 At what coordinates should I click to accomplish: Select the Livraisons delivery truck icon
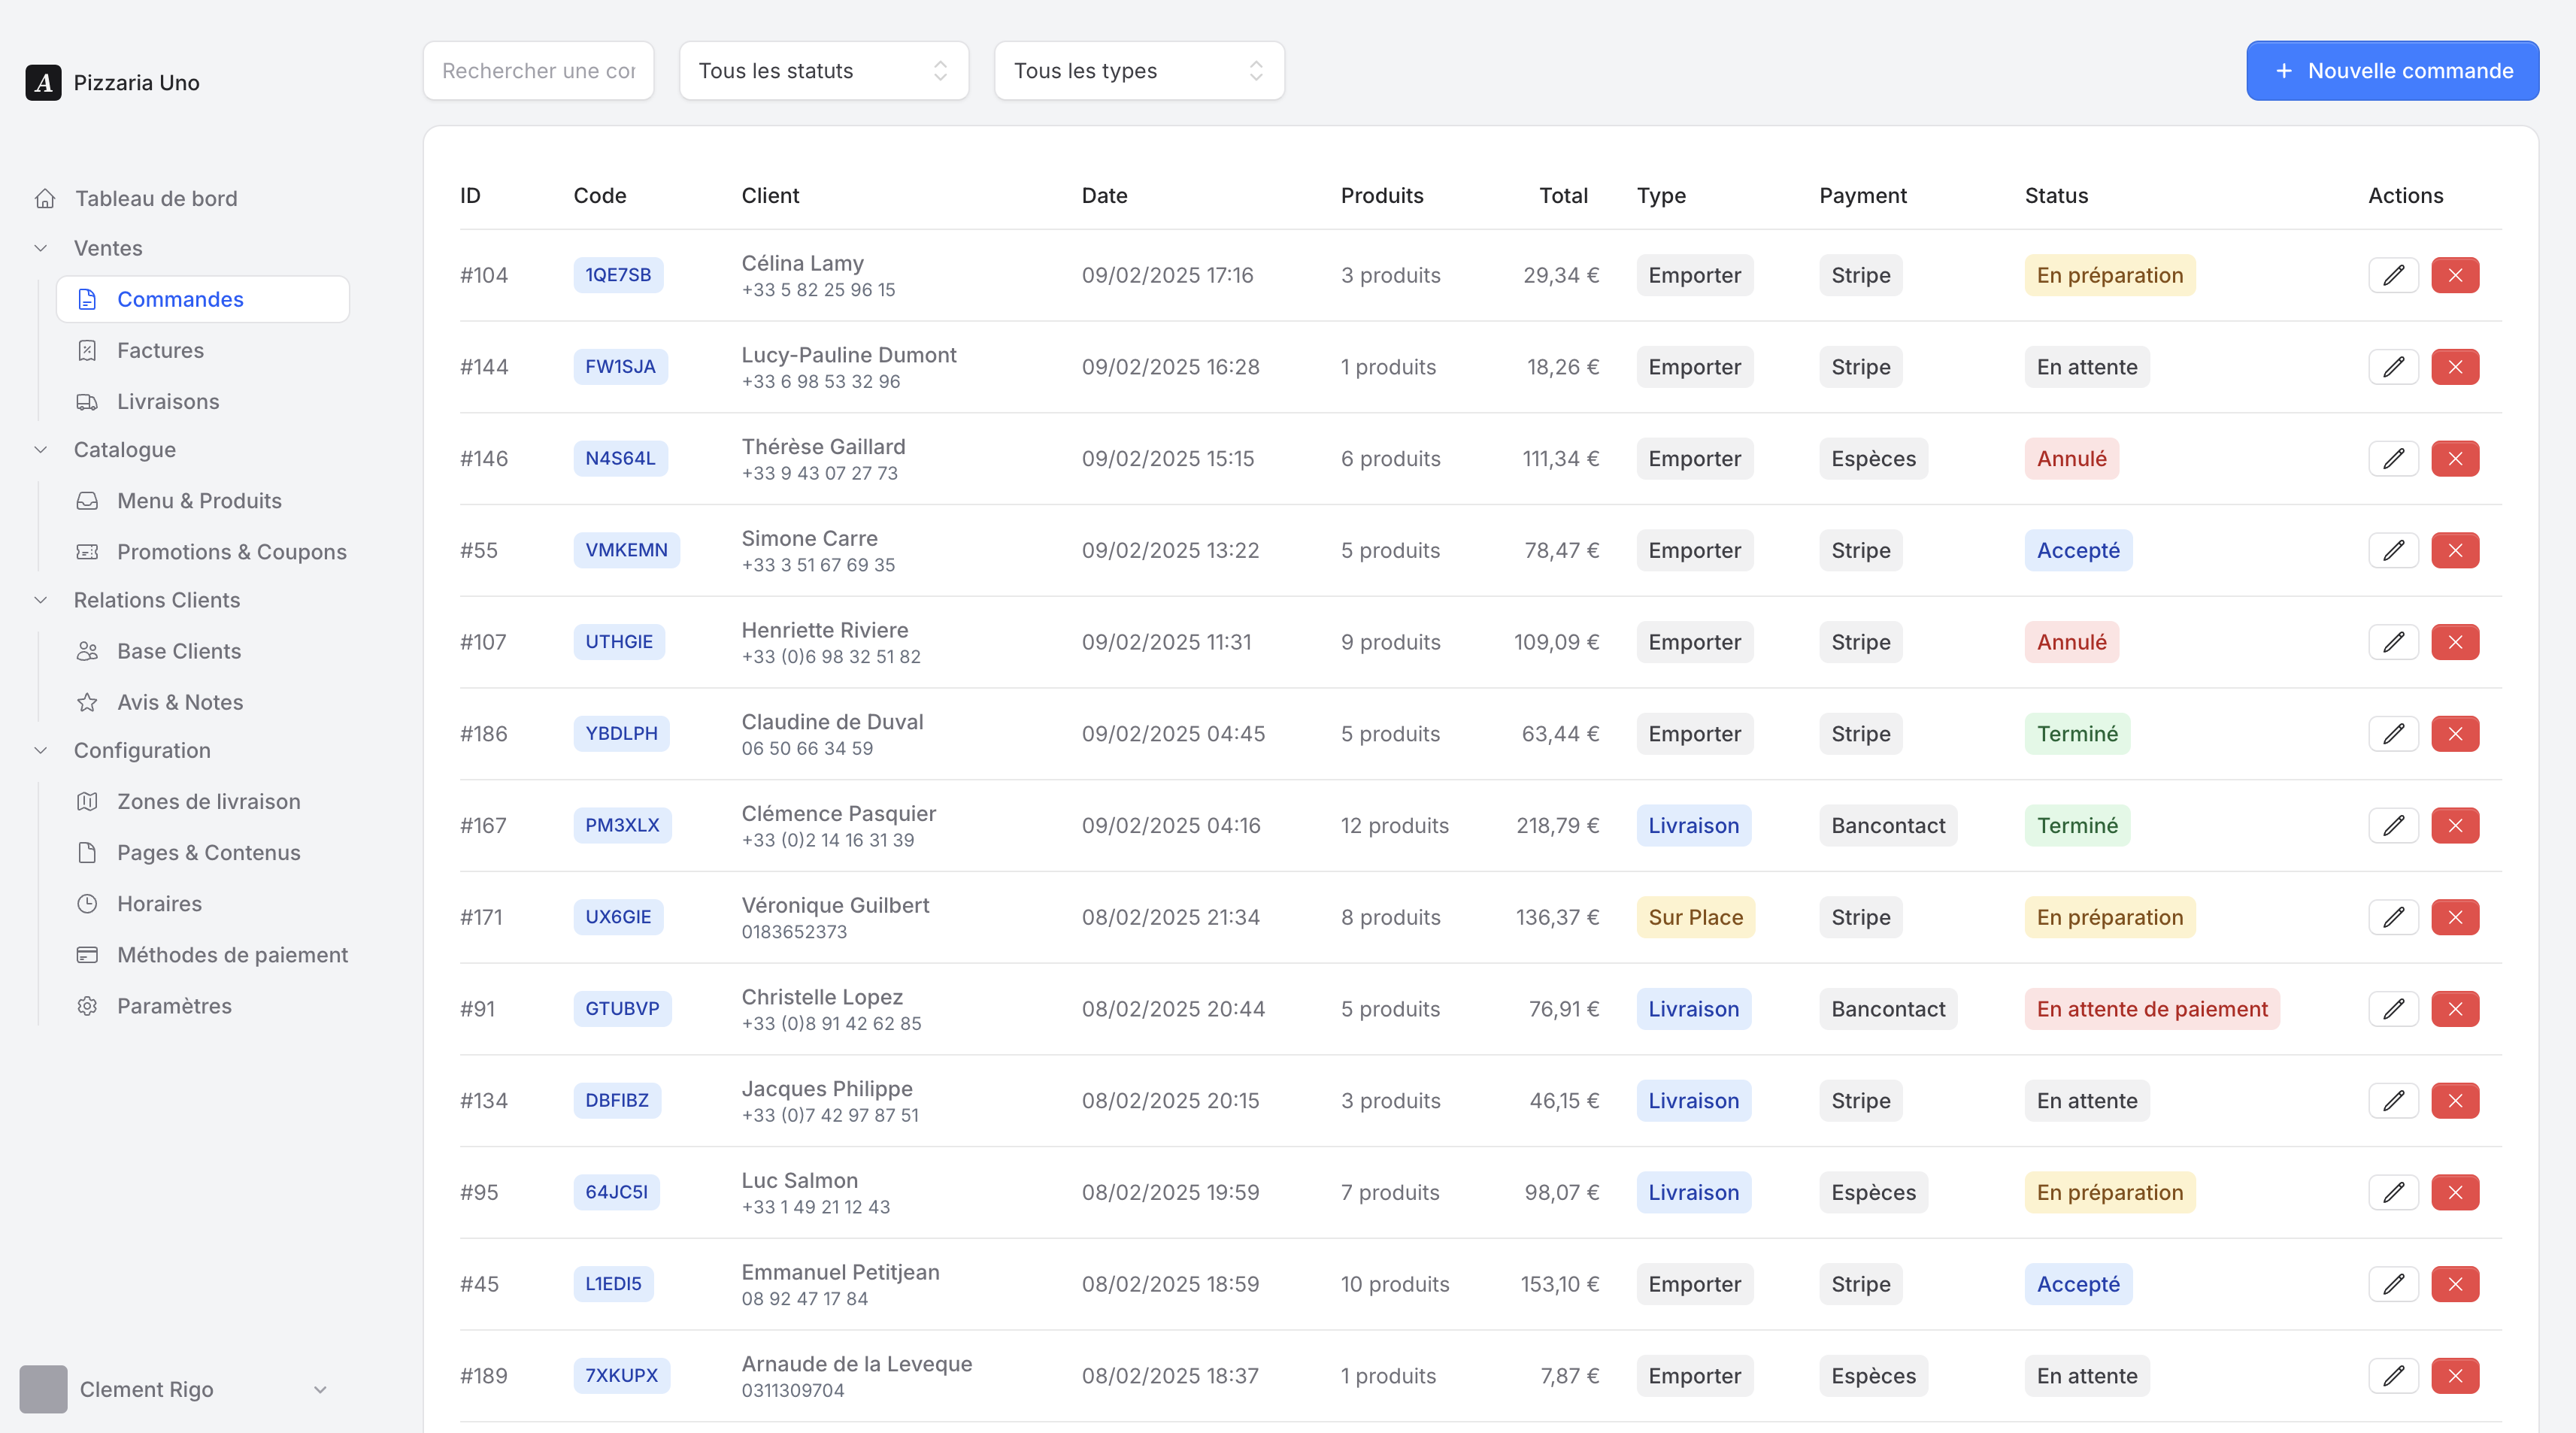(x=87, y=401)
